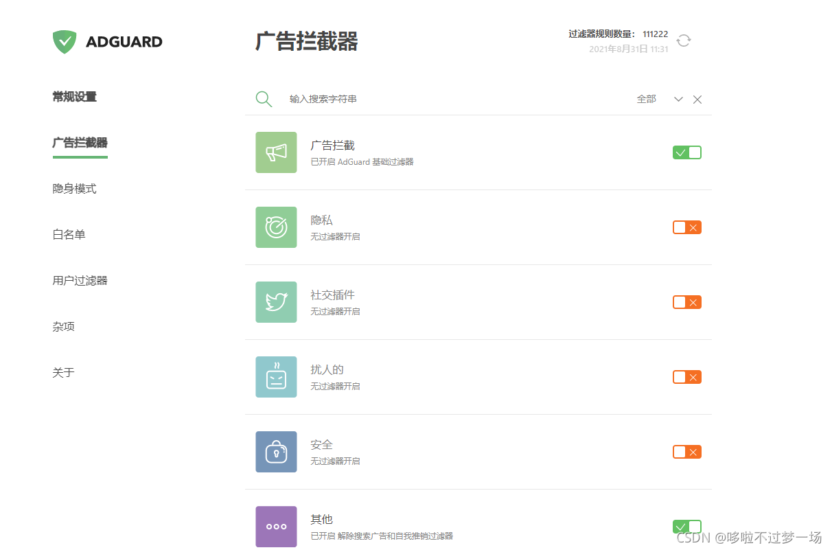Click the ADGUARD brand text
Viewport: 832px width, 550px height.
(x=124, y=42)
